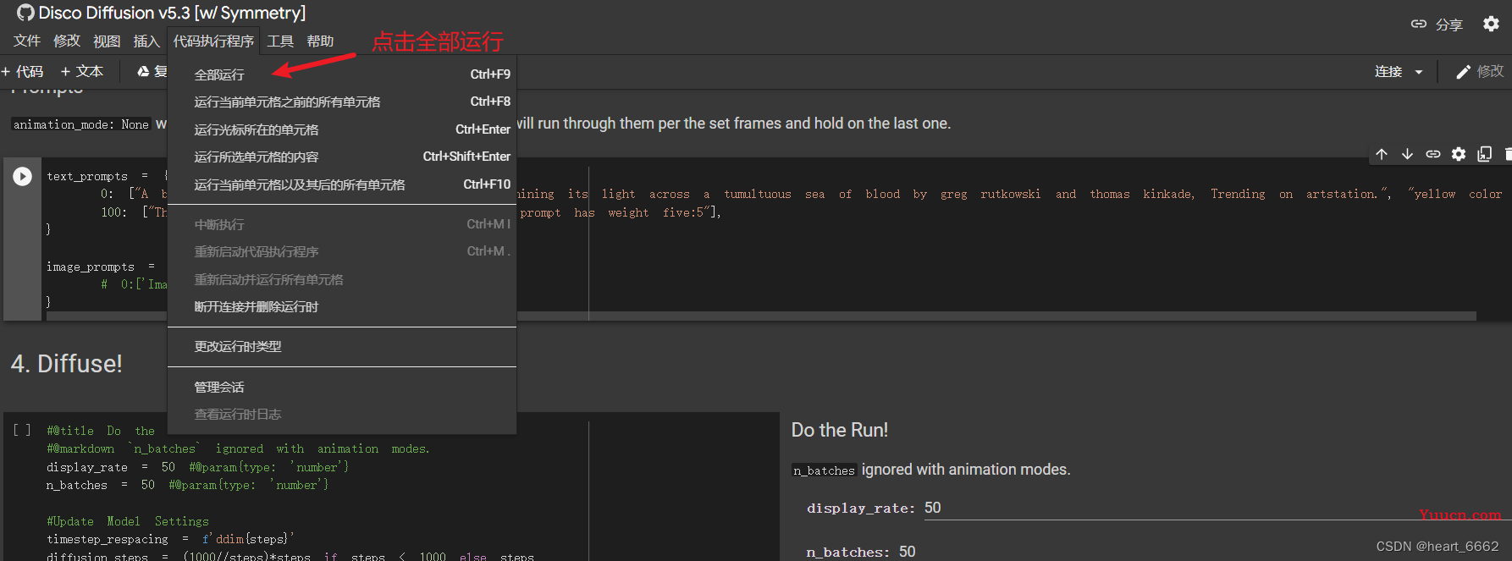Select 运行所选单元格的内容
The height and width of the screenshot is (561, 1512).
tap(342, 157)
